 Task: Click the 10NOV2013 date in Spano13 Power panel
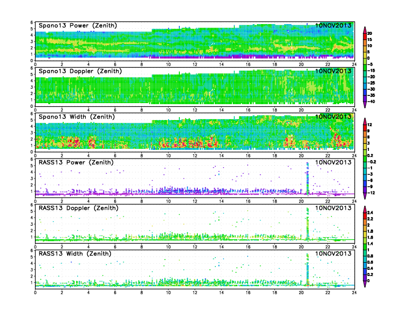coord(334,25)
